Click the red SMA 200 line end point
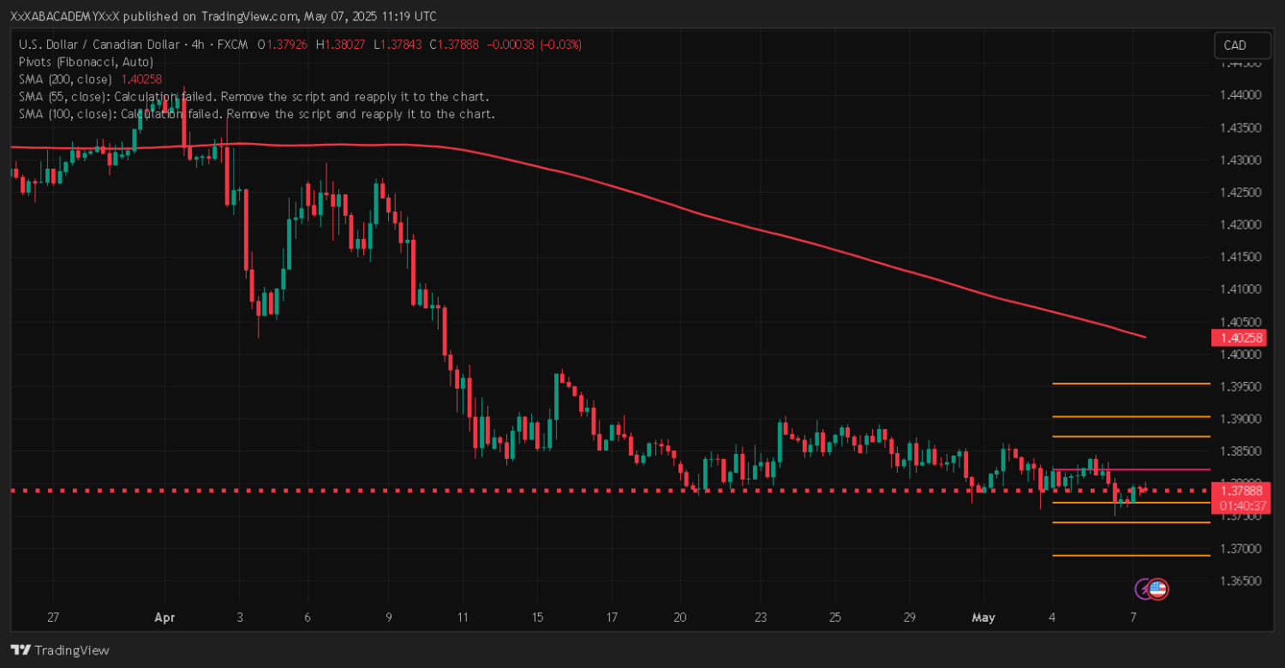1285x668 pixels. pos(1145,337)
